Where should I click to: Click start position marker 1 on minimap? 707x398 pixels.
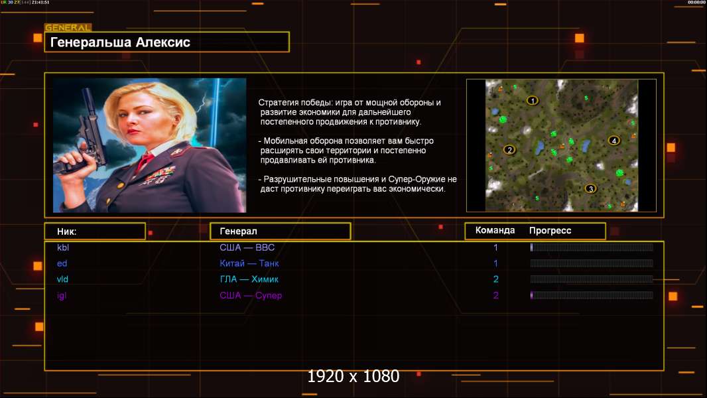click(x=533, y=101)
